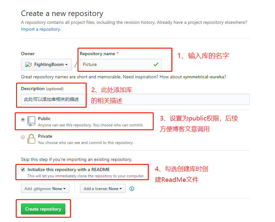Open the FightingBoom owner dropdown
This screenshot has height=222, width=275.
tap(46, 65)
